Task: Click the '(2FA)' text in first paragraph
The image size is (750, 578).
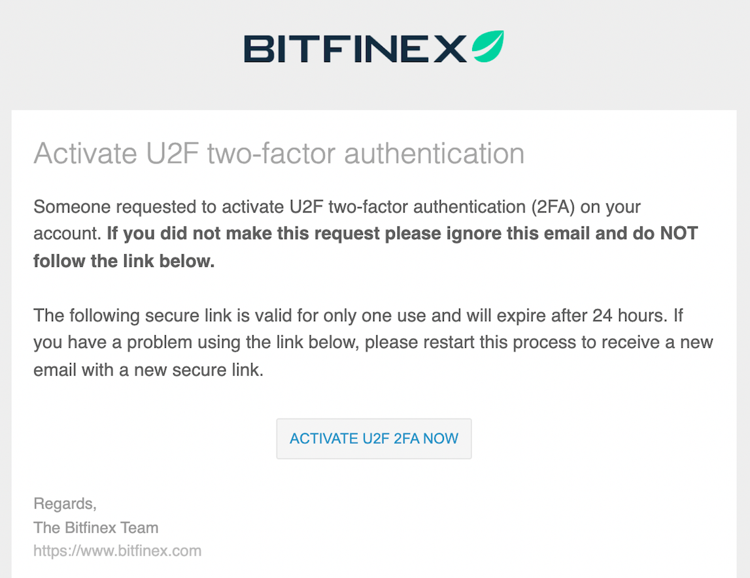Action: pos(553,207)
